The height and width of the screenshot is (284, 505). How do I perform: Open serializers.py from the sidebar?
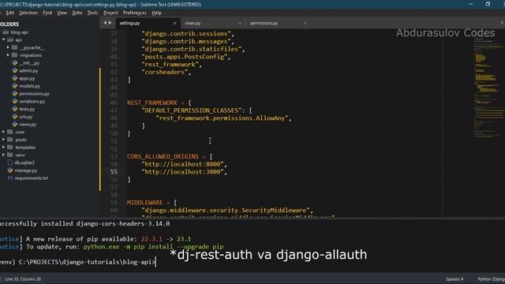tap(32, 101)
